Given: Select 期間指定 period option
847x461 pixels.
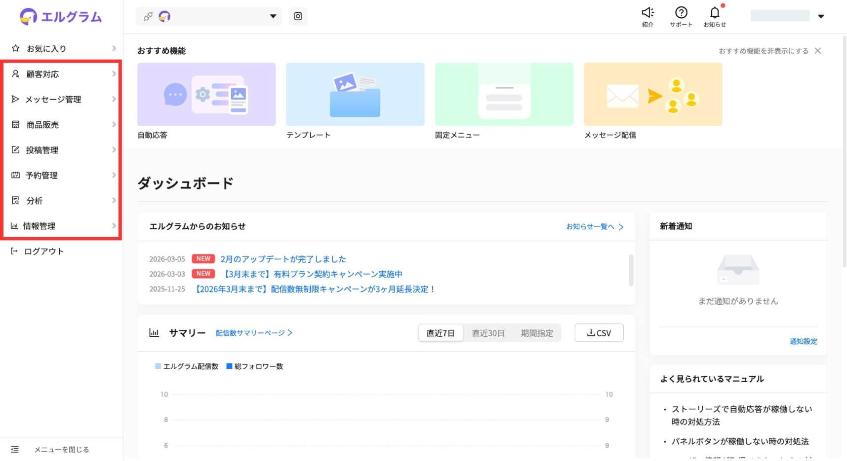Looking at the screenshot, I should coord(537,333).
